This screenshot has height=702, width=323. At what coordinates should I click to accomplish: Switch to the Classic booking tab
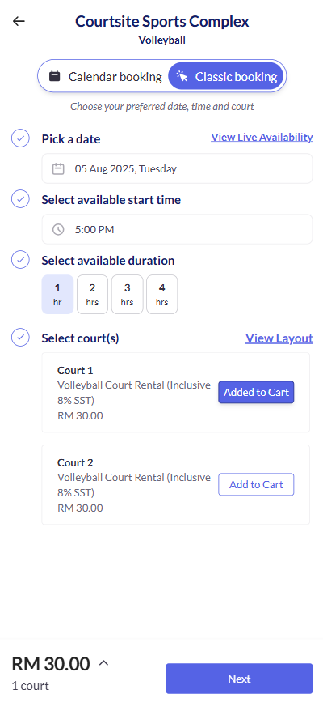pyautogui.click(x=226, y=76)
